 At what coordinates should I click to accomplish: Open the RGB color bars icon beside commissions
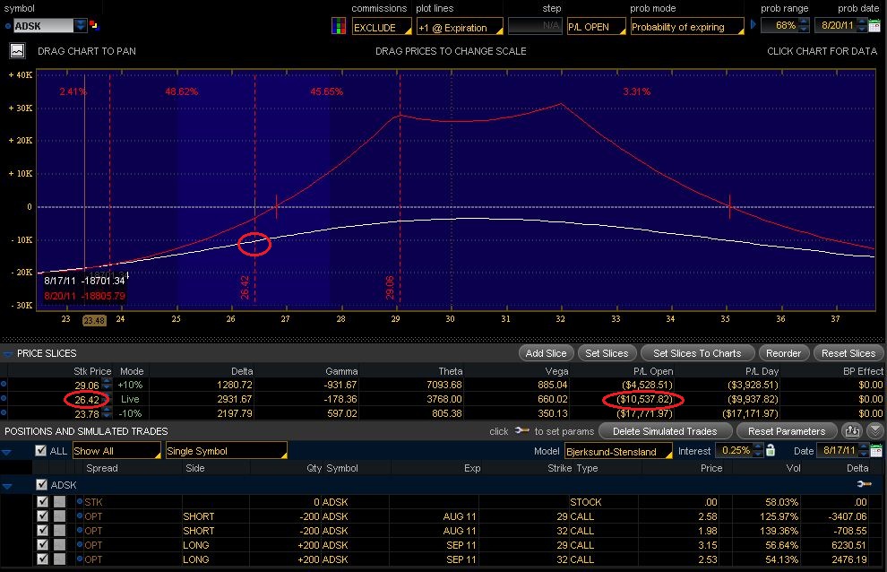tap(339, 26)
